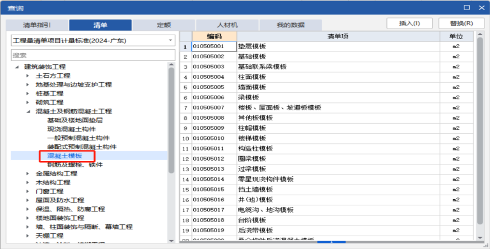Select 基础及楼地面垫层 in the tree
Image resolution: width=490 pixels, height=249 pixels.
pyautogui.click(x=75, y=120)
